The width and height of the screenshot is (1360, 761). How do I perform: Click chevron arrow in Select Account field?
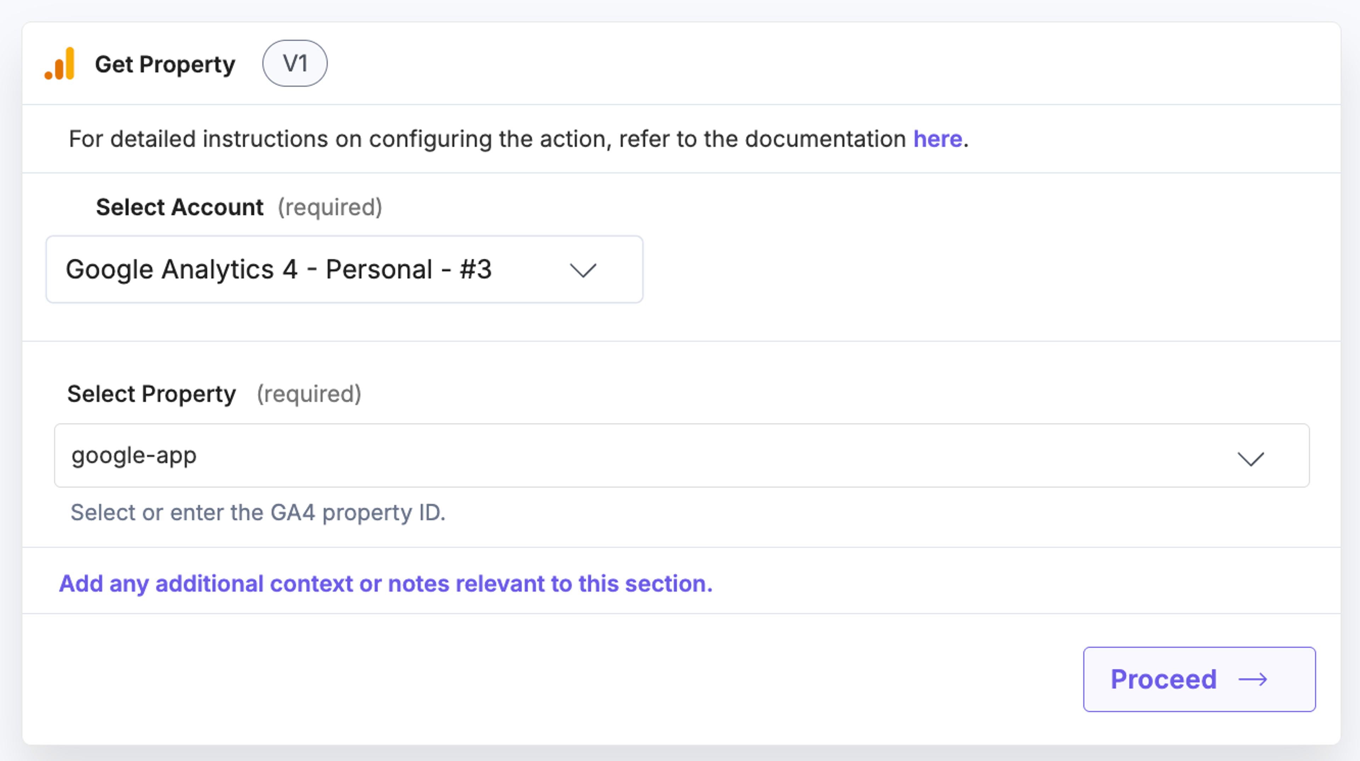[583, 271]
